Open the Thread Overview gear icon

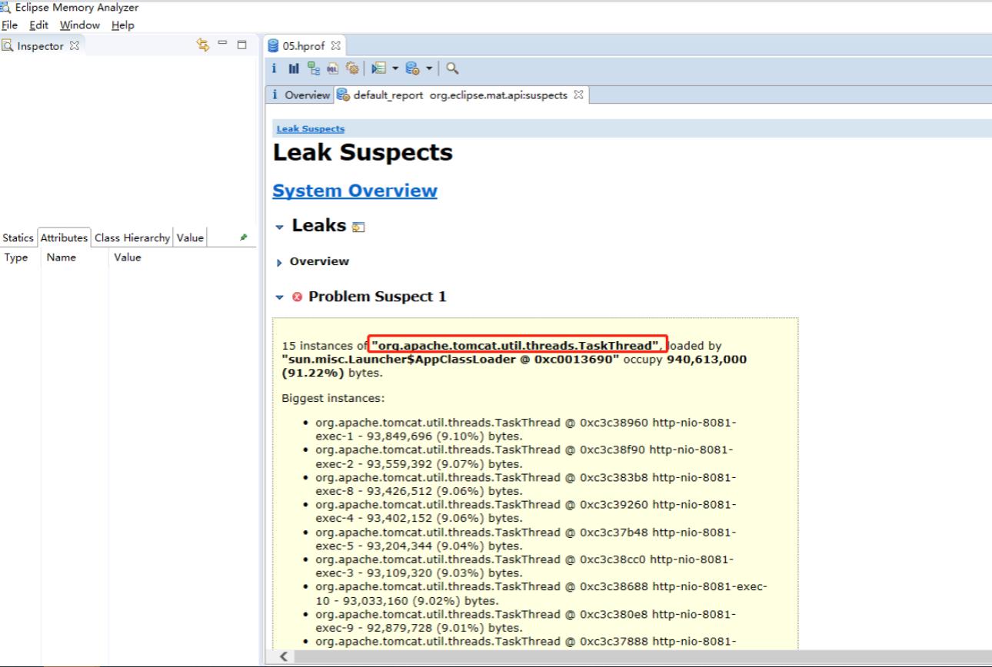pos(352,69)
